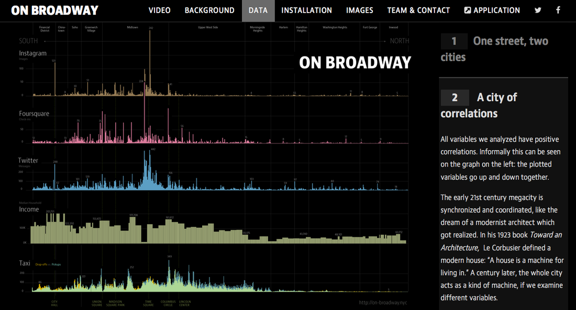Open the Twitter icon link
Screen dimensions: 576x310
(x=538, y=10)
